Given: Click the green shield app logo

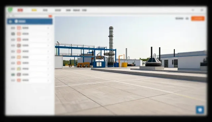Looking at the screenshot, I should 10,10.
